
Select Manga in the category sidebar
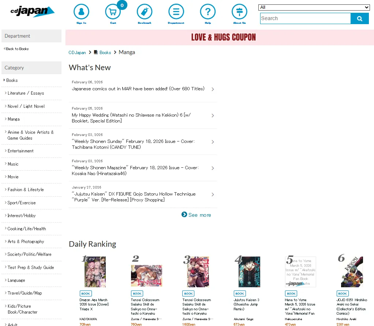pos(14,119)
